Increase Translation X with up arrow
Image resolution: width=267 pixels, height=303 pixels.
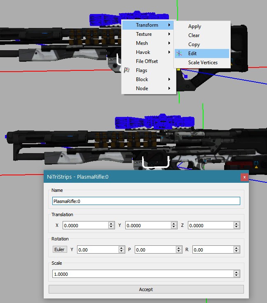pos(111,224)
